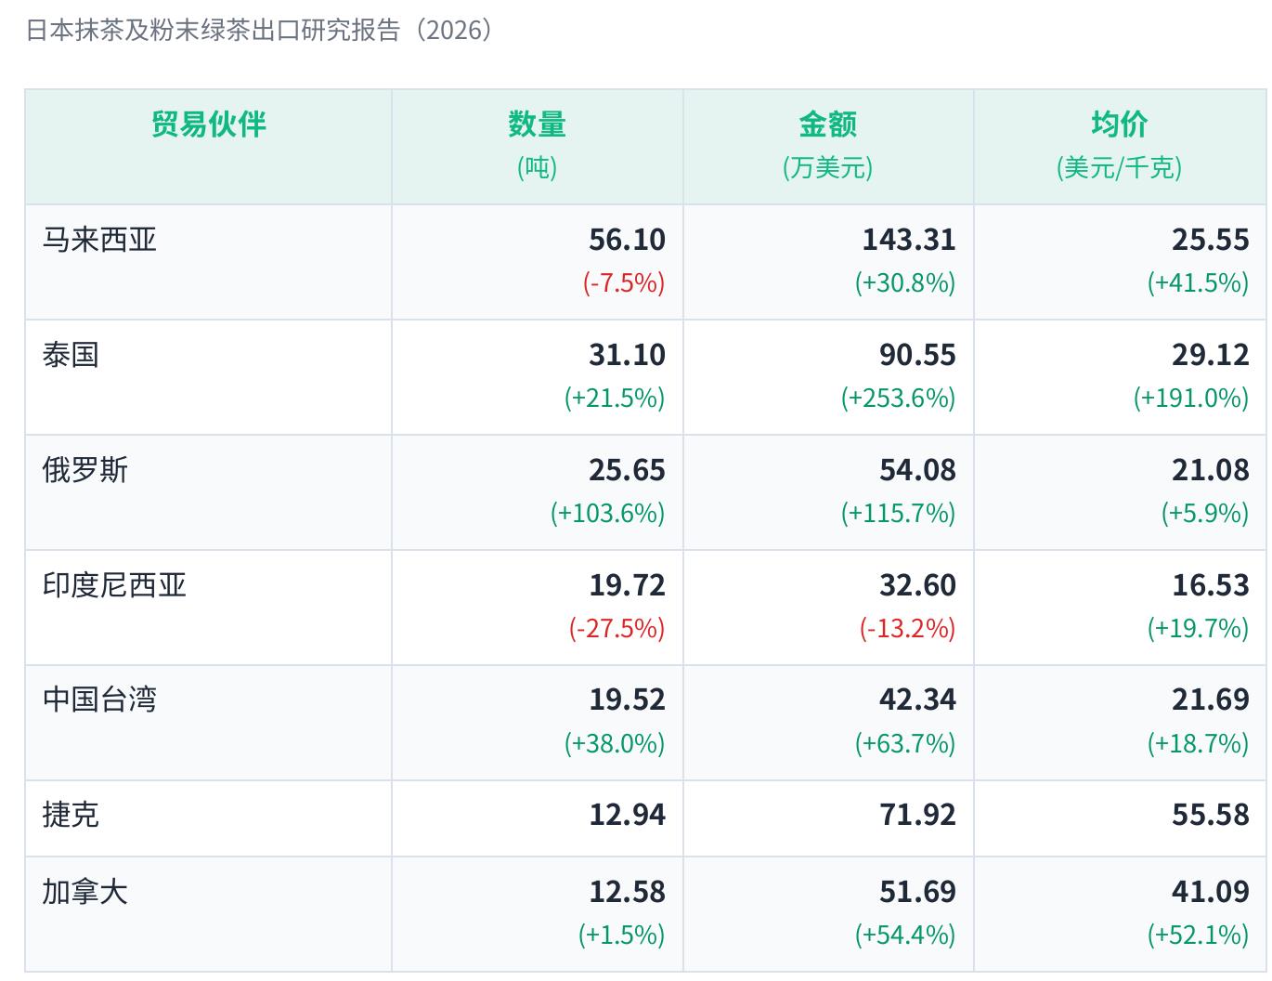1272x981 pixels.
Task: Click the red change '(-27.5%)'
Action: (x=617, y=628)
